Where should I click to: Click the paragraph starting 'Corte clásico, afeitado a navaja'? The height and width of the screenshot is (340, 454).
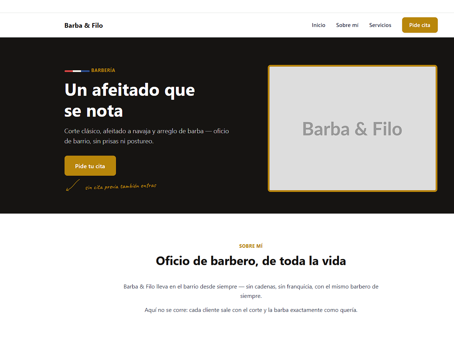[x=147, y=136]
